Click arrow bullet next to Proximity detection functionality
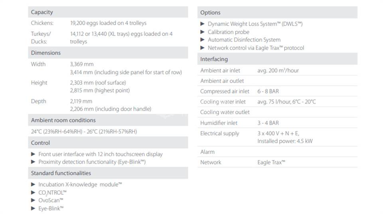Image resolution: width=383 pixels, height=214 pixels. click(x=33, y=162)
